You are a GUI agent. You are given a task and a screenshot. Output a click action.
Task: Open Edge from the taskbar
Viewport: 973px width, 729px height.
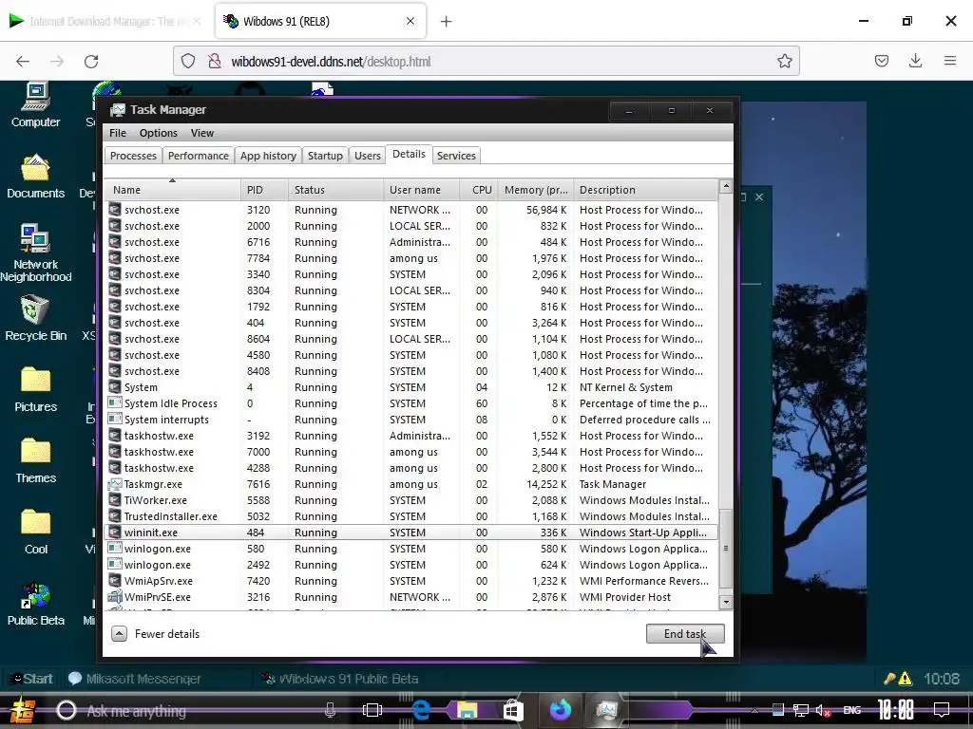click(x=421, y=709)
